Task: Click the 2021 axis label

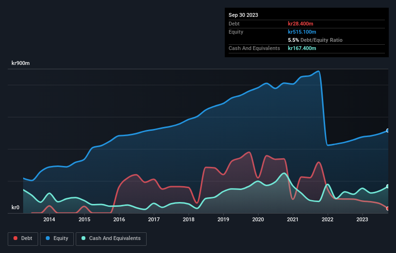Action: (x=293, y=219)
